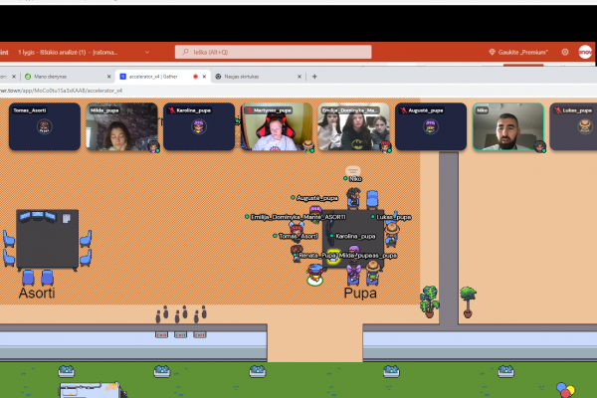Click the balloons in the grass corner
Image resolution: width=597 pixels, height=398 pixels.
565,390
